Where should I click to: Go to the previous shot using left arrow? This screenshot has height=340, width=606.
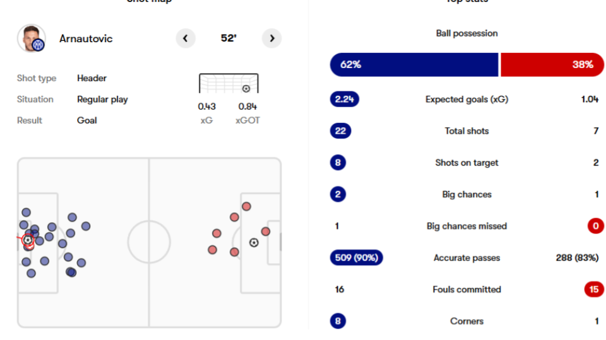pos(185,38)
